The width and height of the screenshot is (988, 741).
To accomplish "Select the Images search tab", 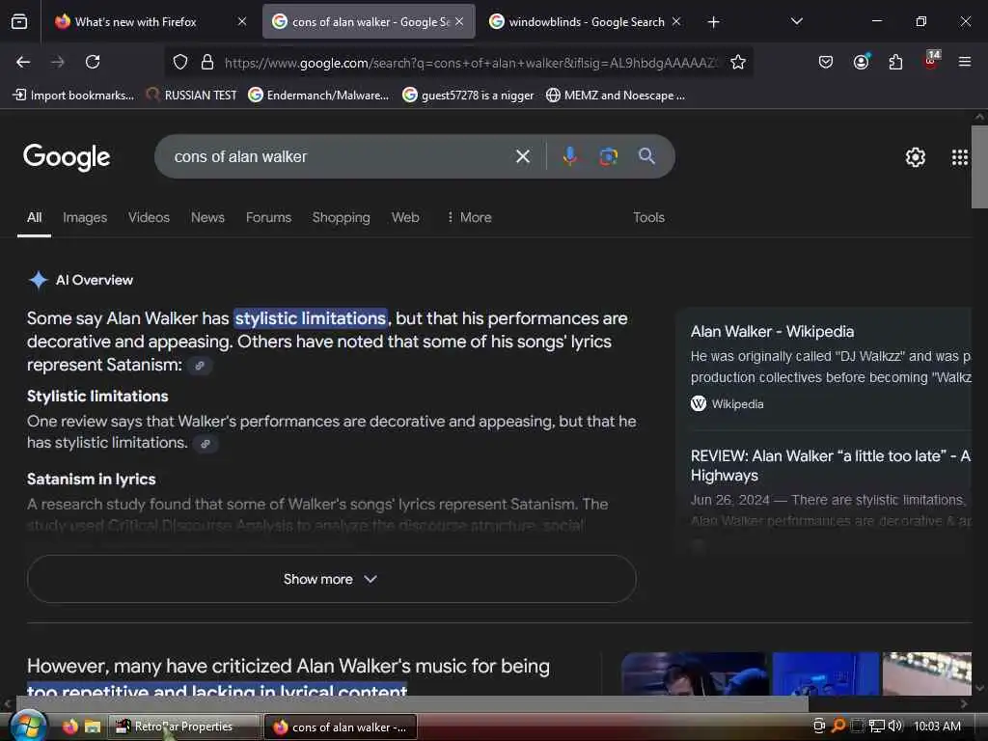I will click(85, 217).
